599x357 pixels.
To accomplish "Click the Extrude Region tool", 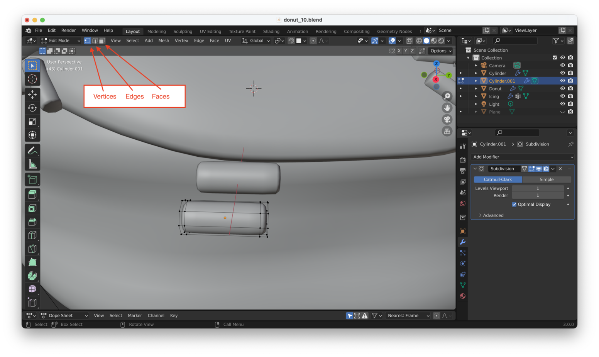I will point(32,195).
